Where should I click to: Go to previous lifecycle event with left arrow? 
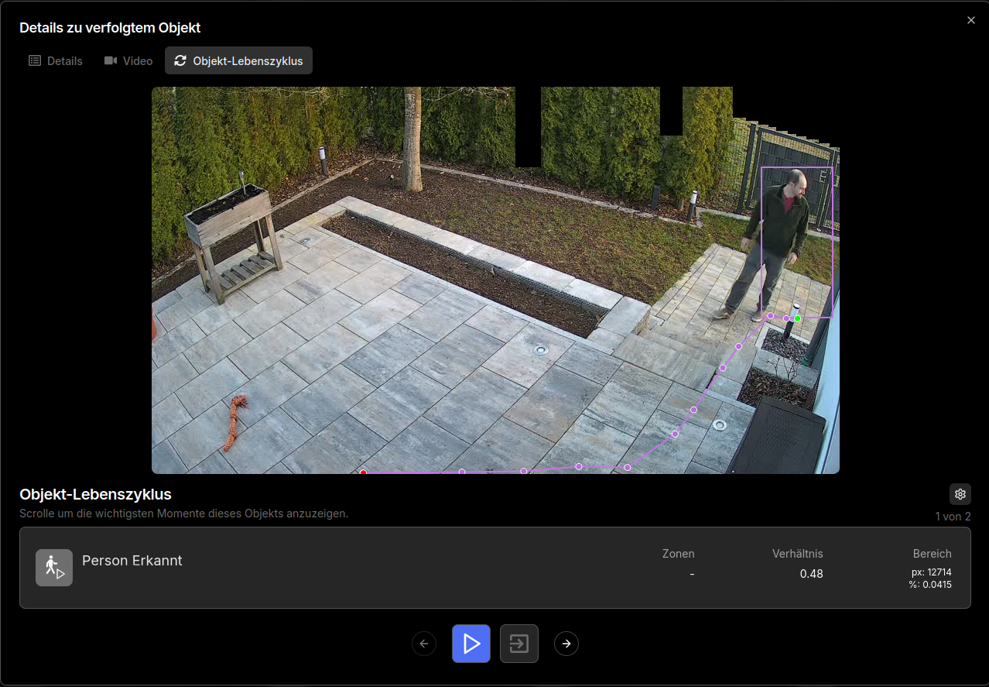pos(424,644)
